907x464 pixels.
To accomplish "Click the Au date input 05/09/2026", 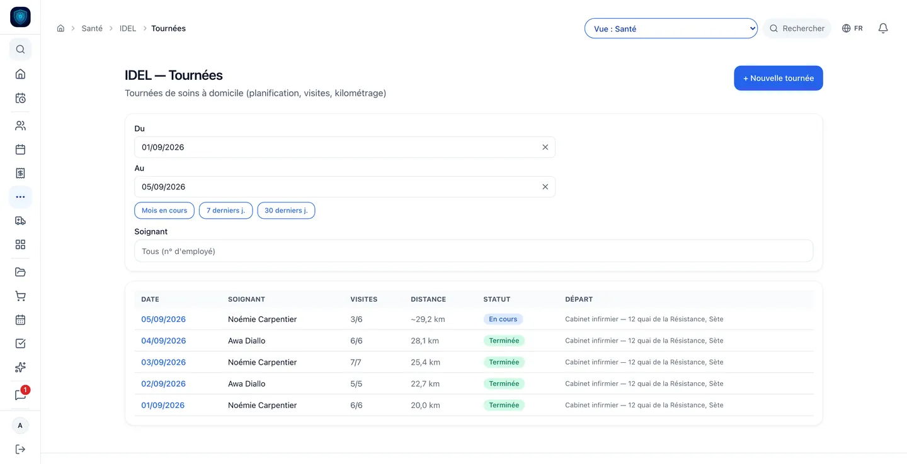I will (345, 187).
